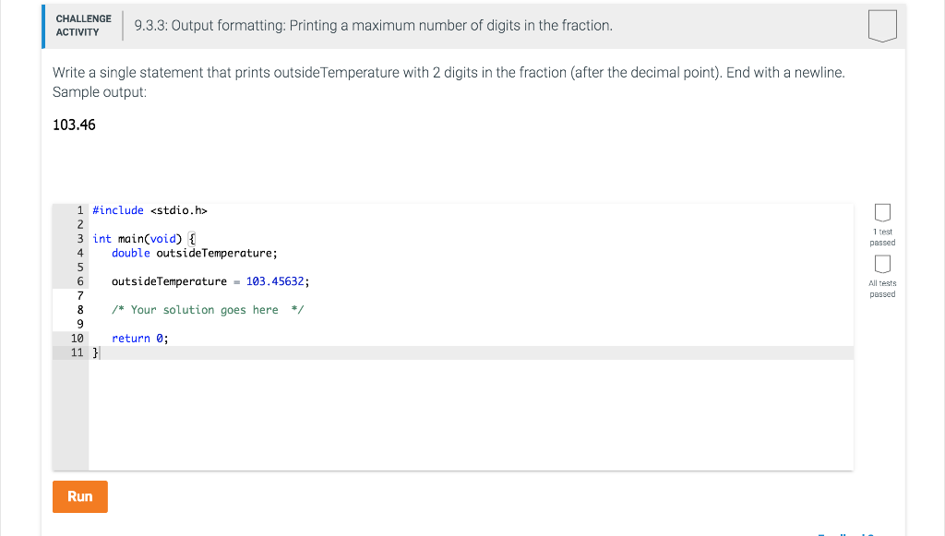Click the sample output value 103.46
Image resolution: width=945 pixels, height=536 pixels.
click(x=73, y=125)
